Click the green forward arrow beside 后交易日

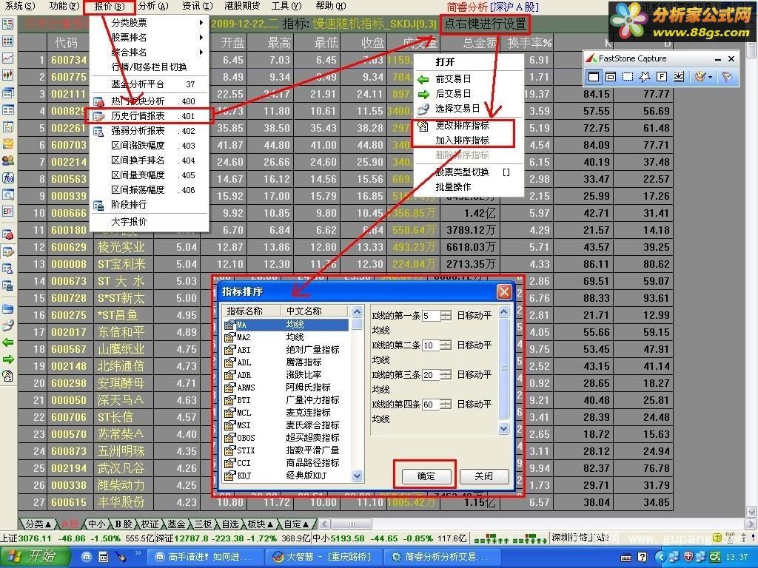[x=423, y=94]
